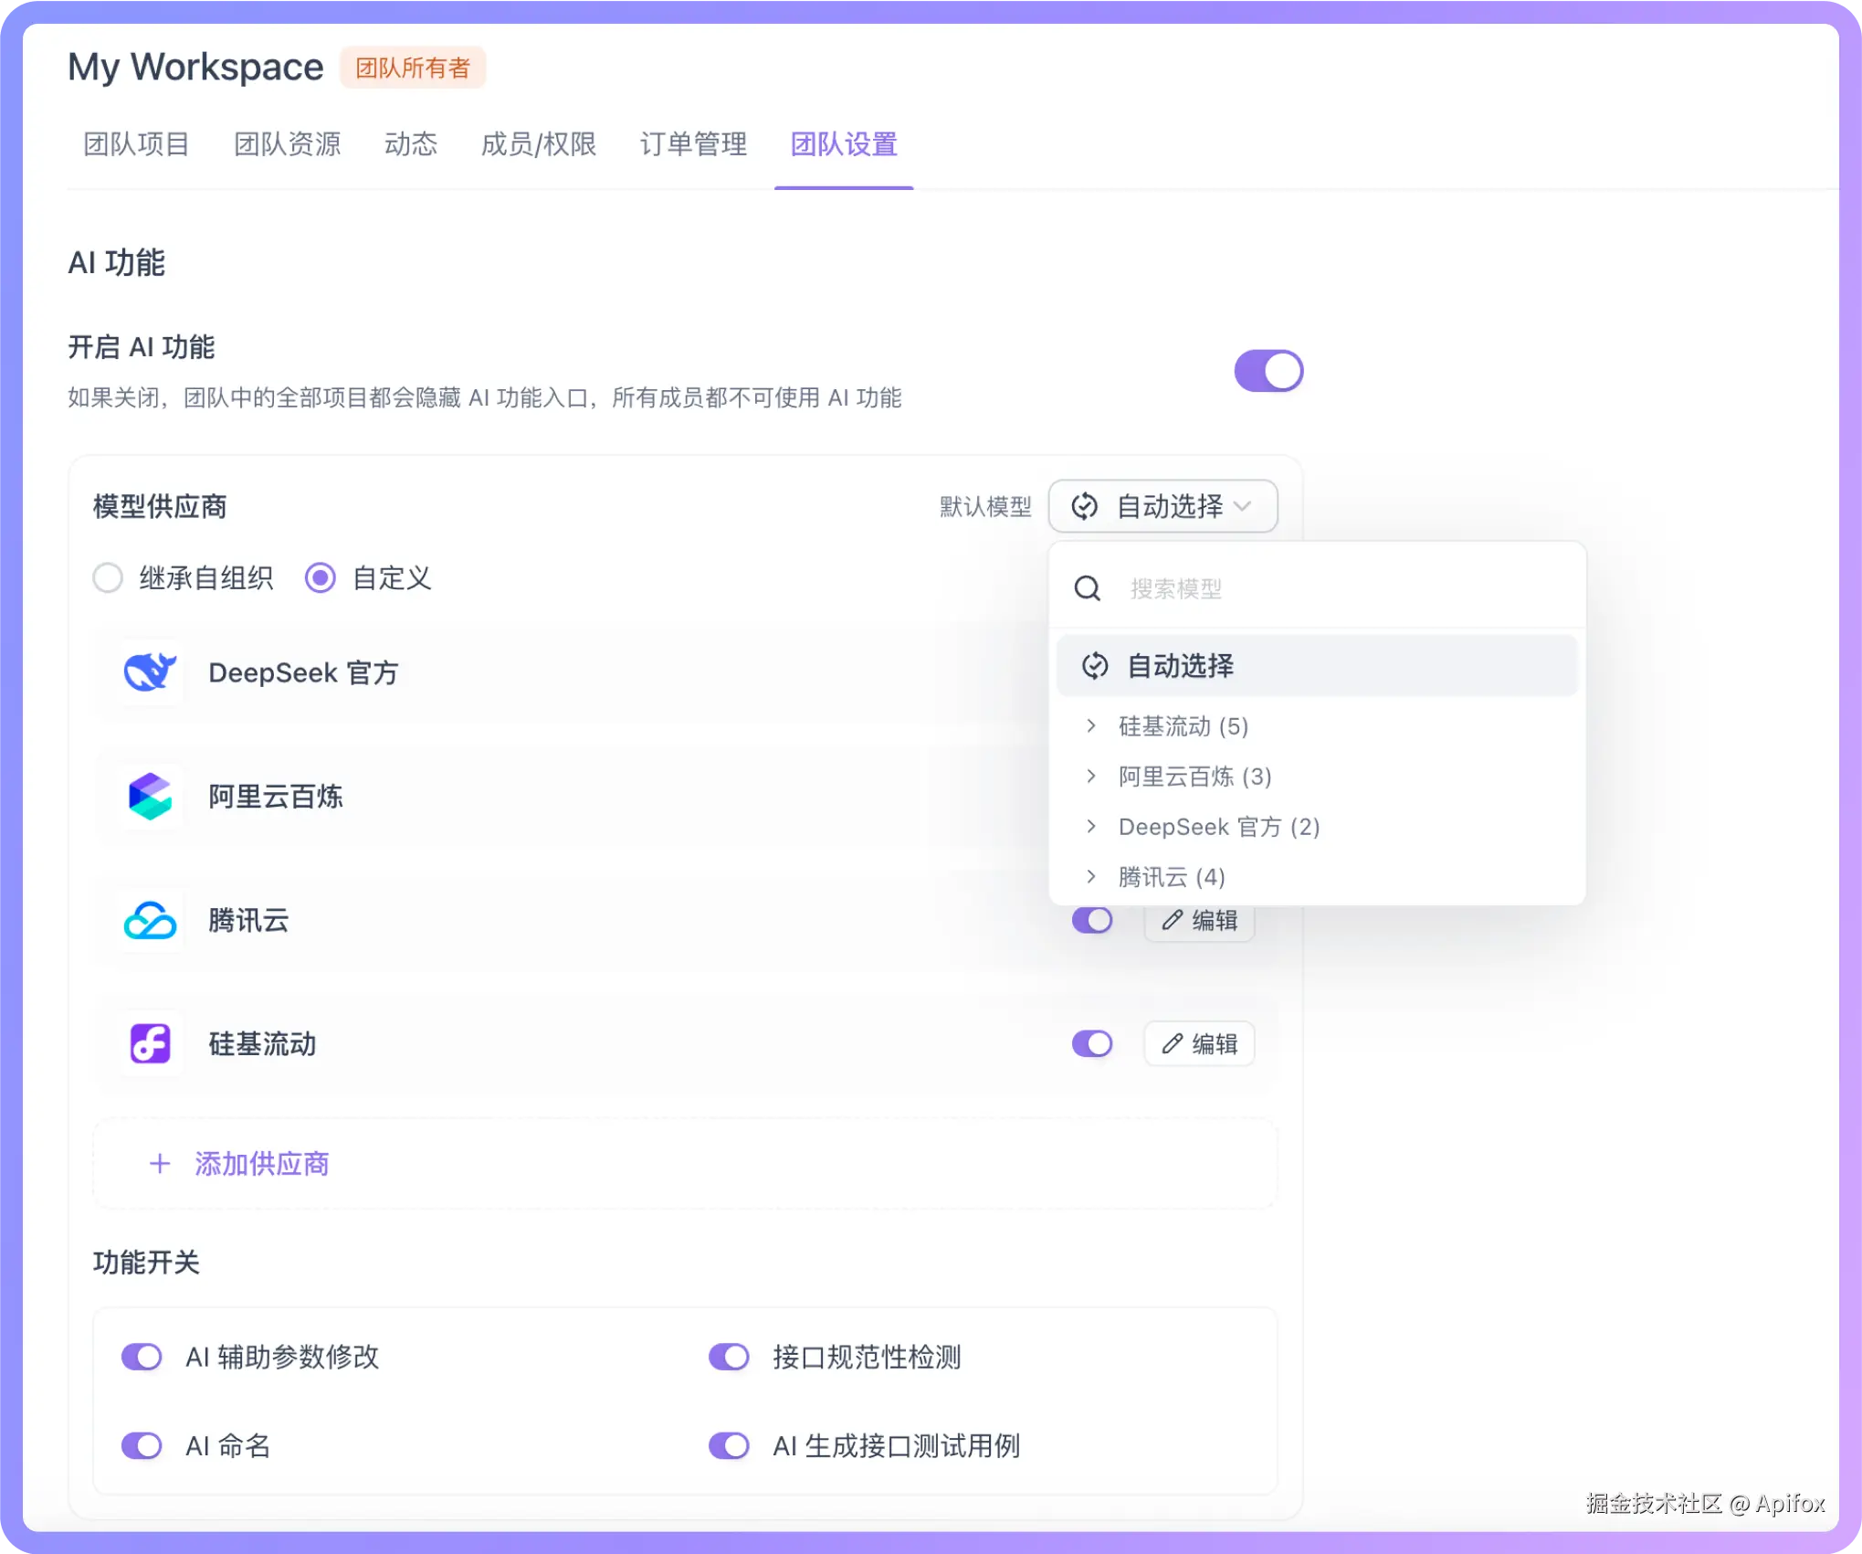Click the 添加供应商 link
Screen dimensions: 1862x1554
click(261, 1164)
